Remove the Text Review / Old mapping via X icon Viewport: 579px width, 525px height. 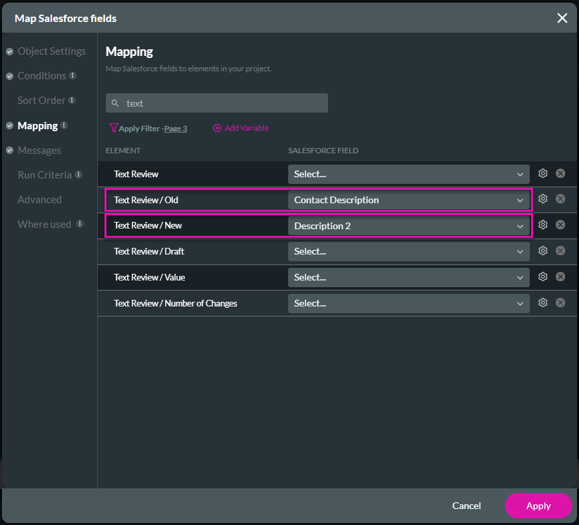click(x=560, y=199)
